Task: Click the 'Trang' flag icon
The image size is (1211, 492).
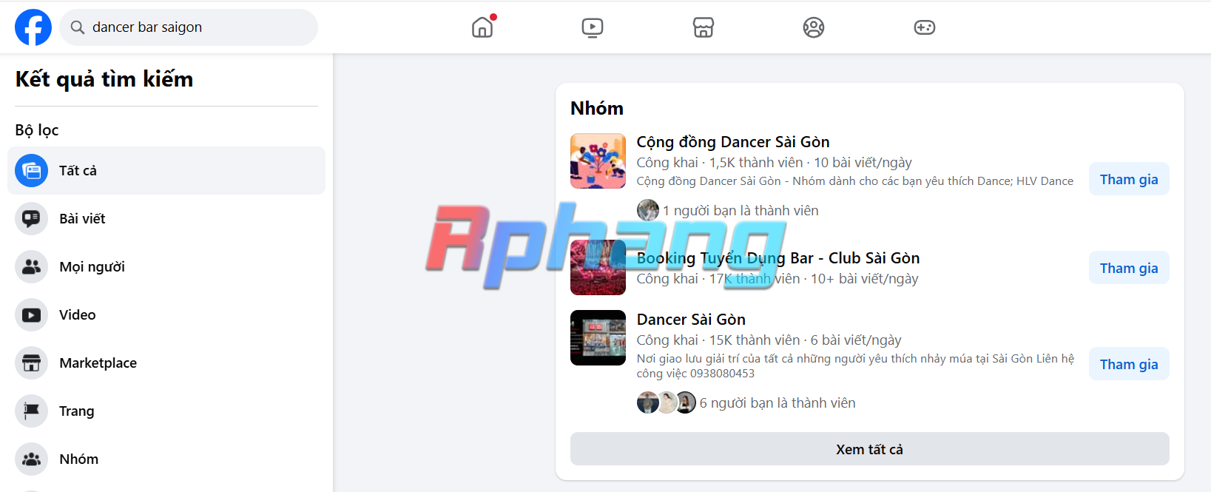Action: [x=31, y=411]
